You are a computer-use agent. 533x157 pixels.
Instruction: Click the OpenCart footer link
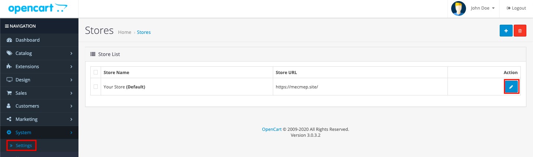[272, 129]
